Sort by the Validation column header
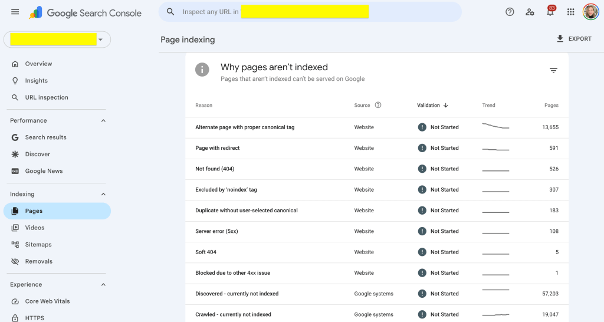 [432, 105]
